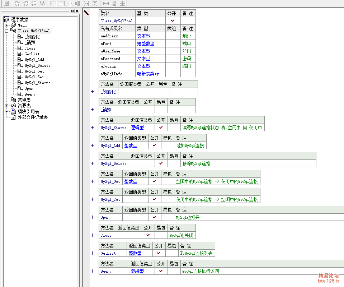Click the 哈希表类zy type link
This screenshot has width=344, height=287.
pos(148,74)
